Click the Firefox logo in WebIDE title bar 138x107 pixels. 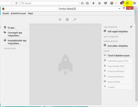3,9
